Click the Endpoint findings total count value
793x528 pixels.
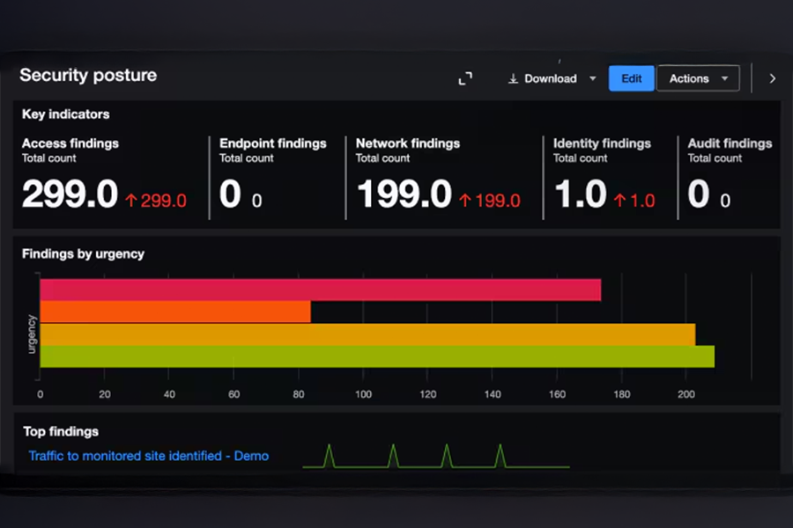tap(230, 194)
